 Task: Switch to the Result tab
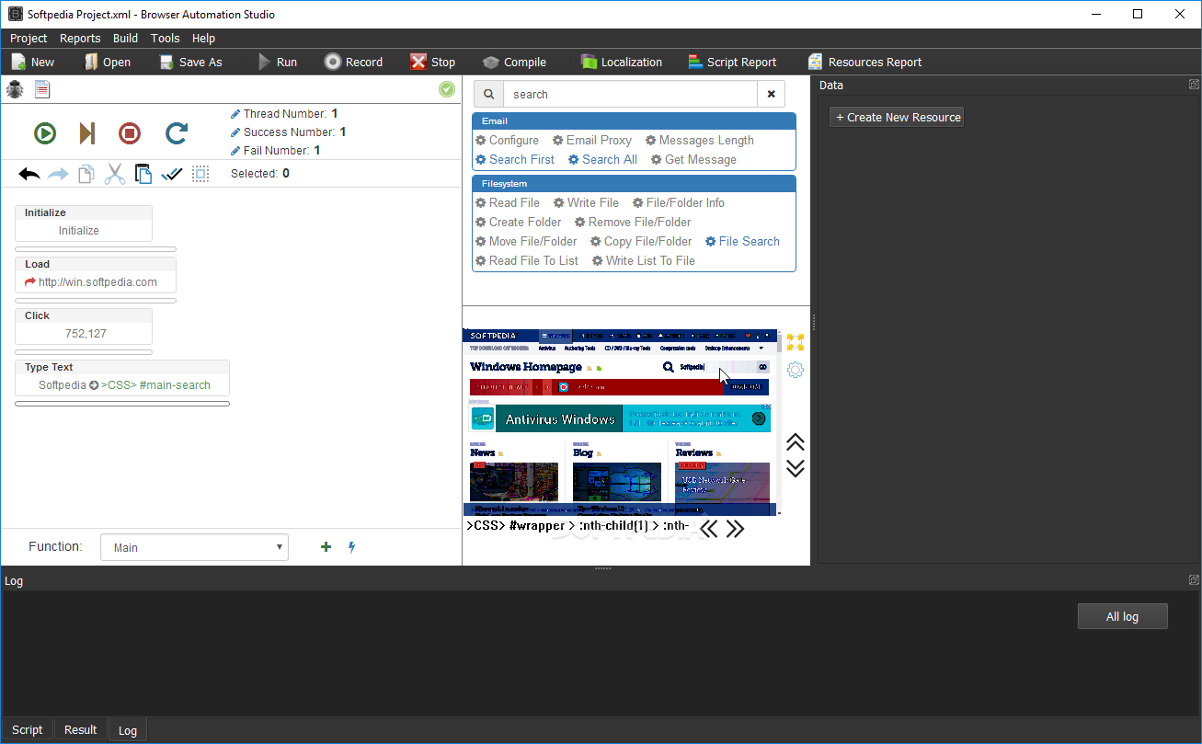(80, 728)
